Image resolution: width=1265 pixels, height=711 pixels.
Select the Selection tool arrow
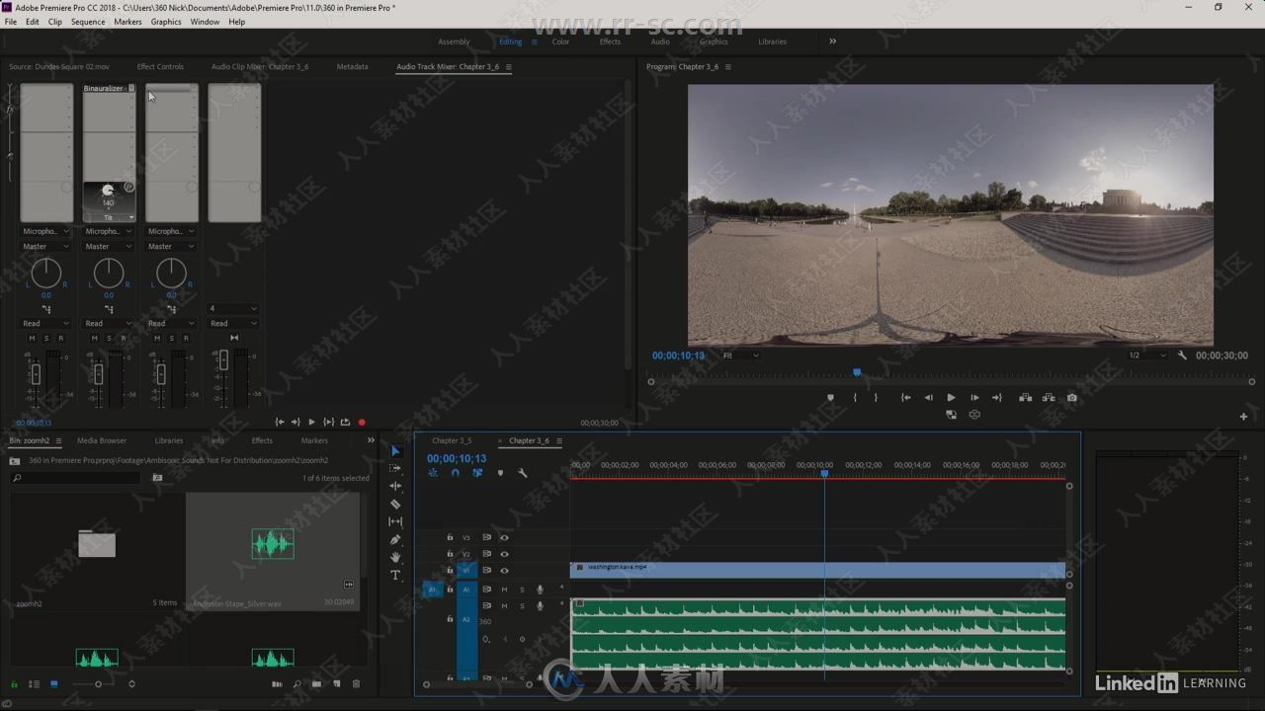395,450
